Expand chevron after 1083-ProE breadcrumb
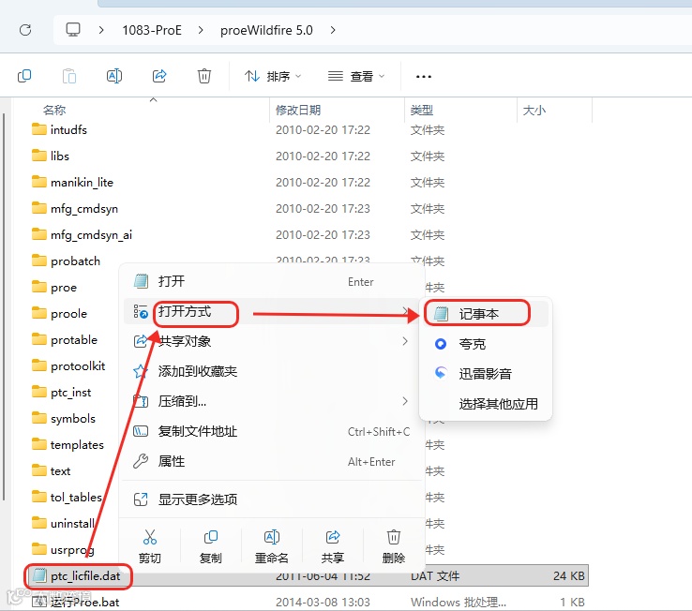This screenshot has width=692, height=611. tap(201, 30)
